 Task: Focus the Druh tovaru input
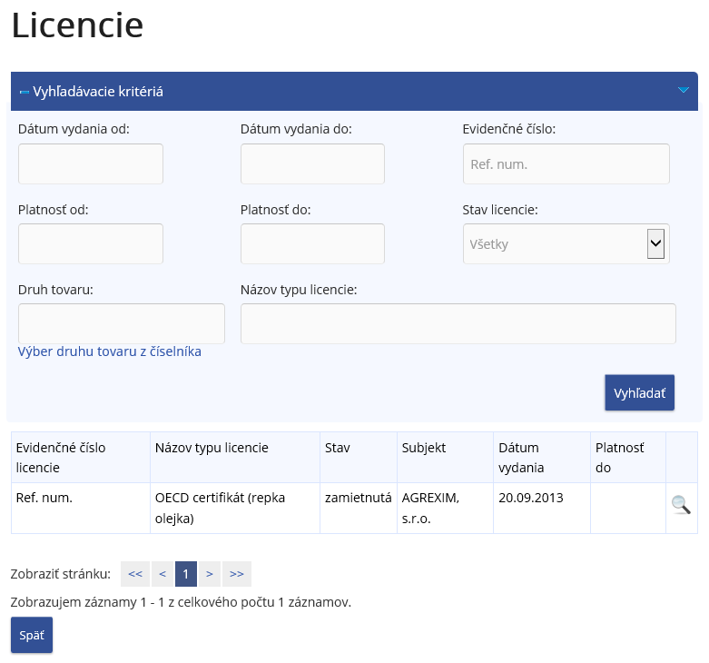pos(122,323)
